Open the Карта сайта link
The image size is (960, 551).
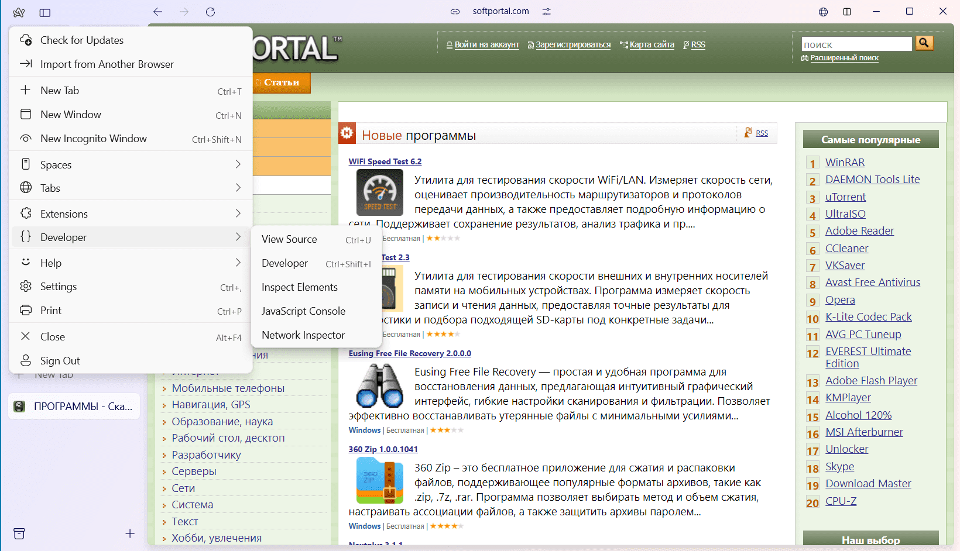click(x=652, y=44)
